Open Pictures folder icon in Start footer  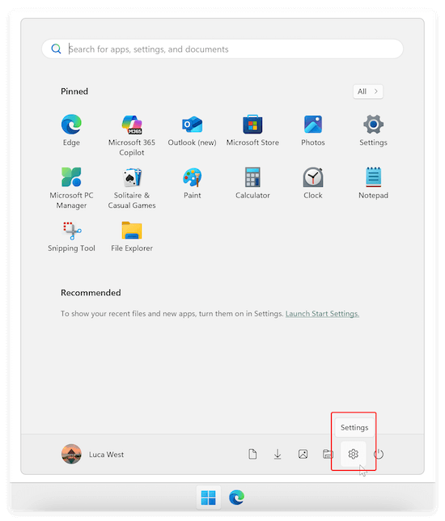click(x=303, y=454)
